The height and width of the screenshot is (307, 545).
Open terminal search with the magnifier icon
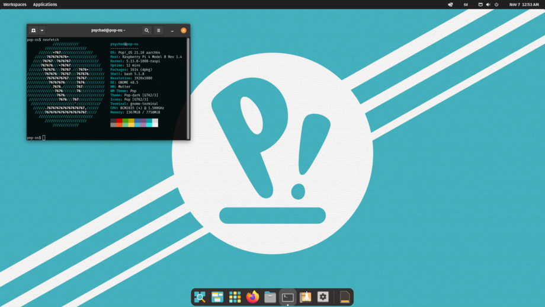[x=147, y=30]
